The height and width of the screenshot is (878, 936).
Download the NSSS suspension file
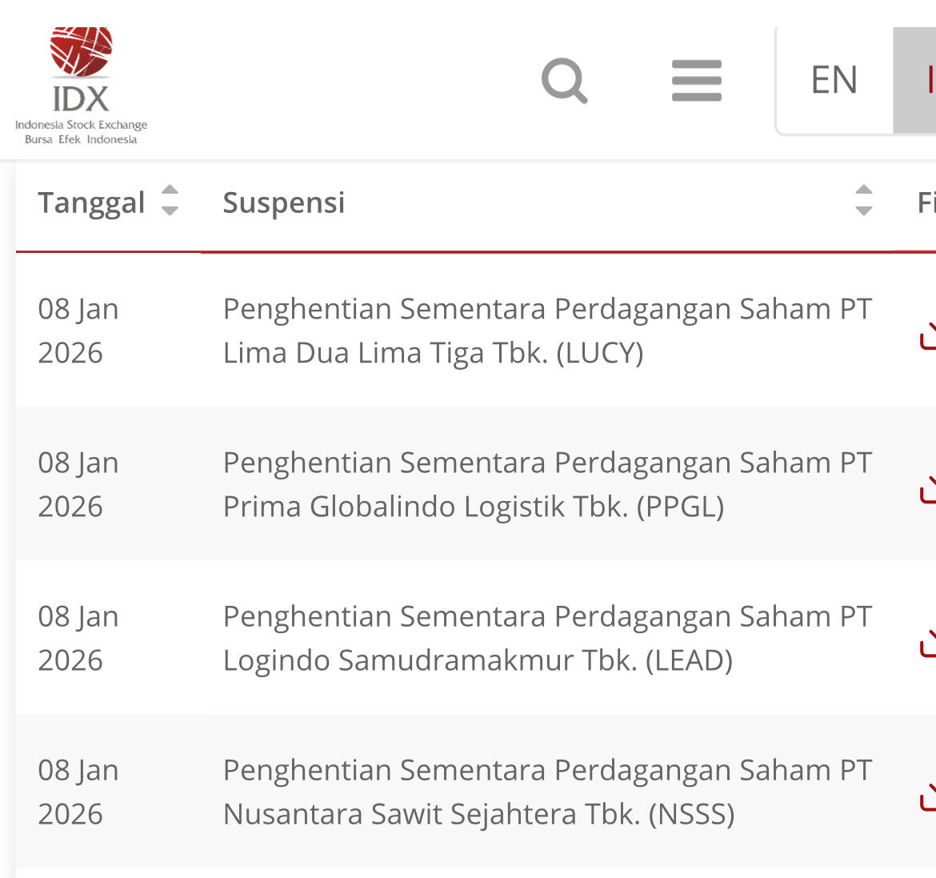[x=928, y=797]
